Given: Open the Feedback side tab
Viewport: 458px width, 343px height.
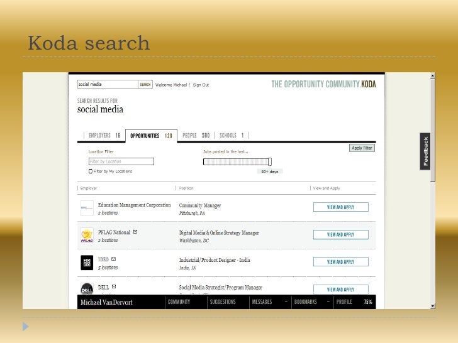Looking at the screenshot, I should (425, 151).
